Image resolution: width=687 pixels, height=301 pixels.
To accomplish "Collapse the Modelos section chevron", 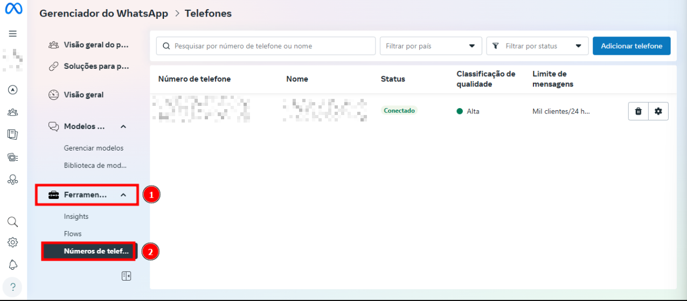I will (x=123, y=127).
